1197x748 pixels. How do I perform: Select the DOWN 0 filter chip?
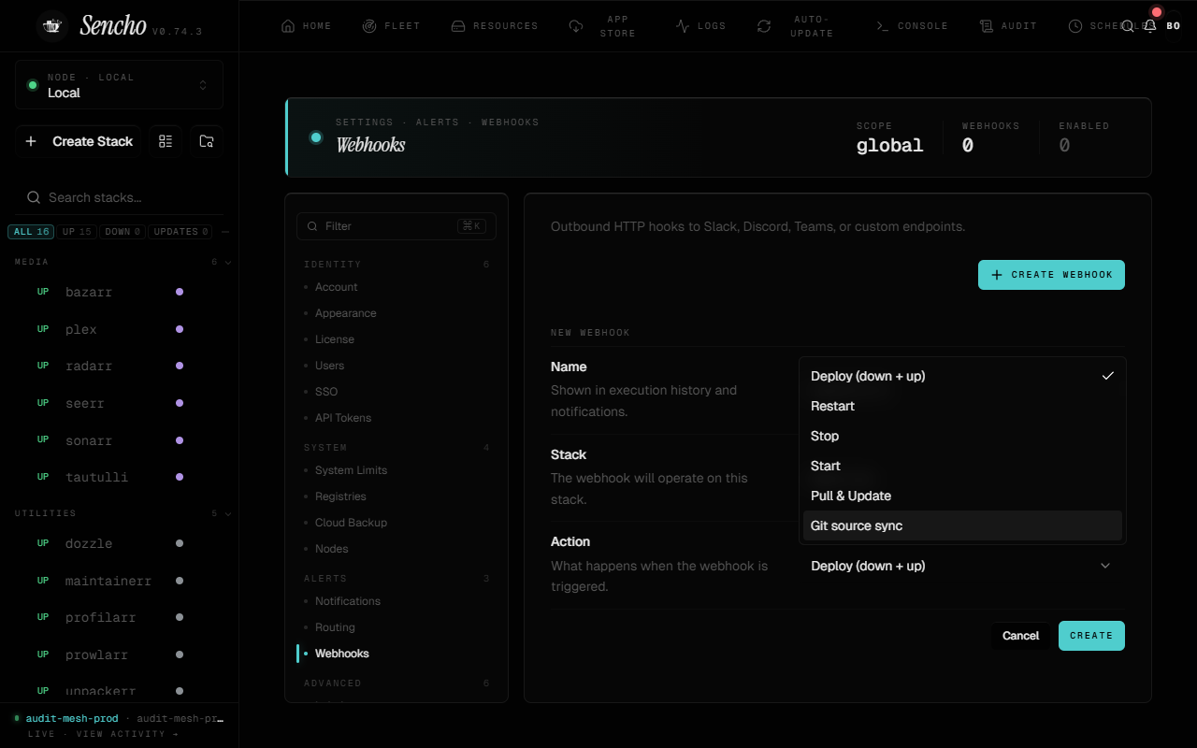[123, 232]
